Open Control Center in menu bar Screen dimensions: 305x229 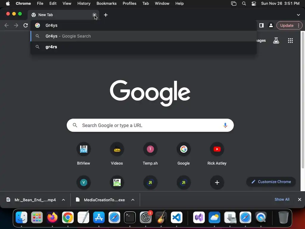tap(254, 4)
